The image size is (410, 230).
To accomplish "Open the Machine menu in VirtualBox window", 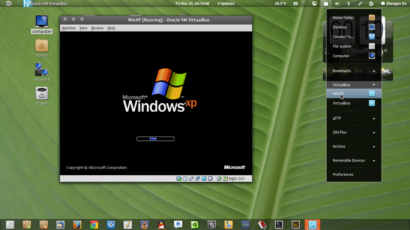I will [x=69, y=28].
